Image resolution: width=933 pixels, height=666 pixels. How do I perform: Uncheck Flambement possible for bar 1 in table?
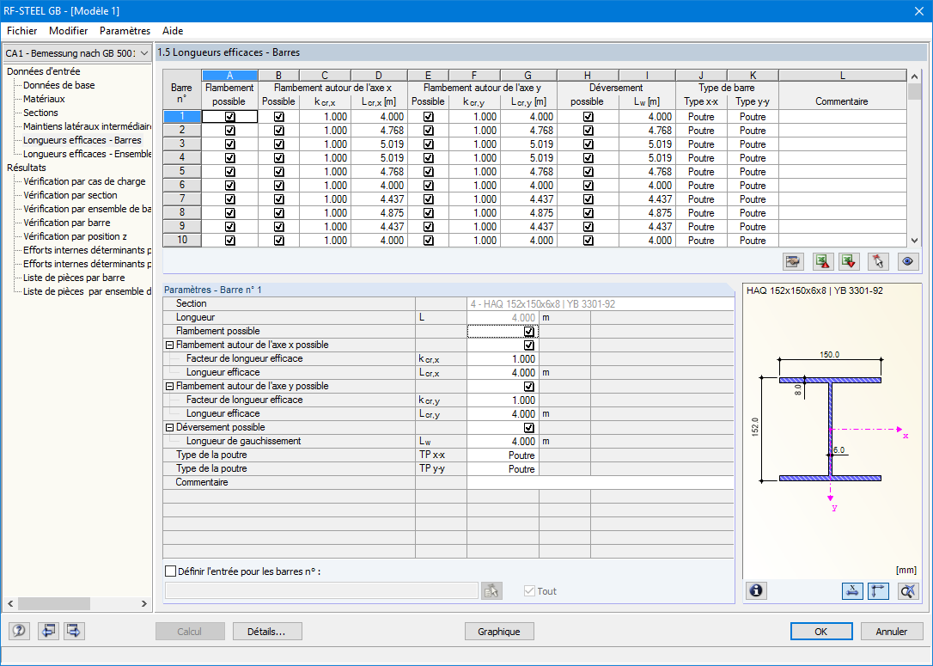pyautogui.click(x=230, y=117)
